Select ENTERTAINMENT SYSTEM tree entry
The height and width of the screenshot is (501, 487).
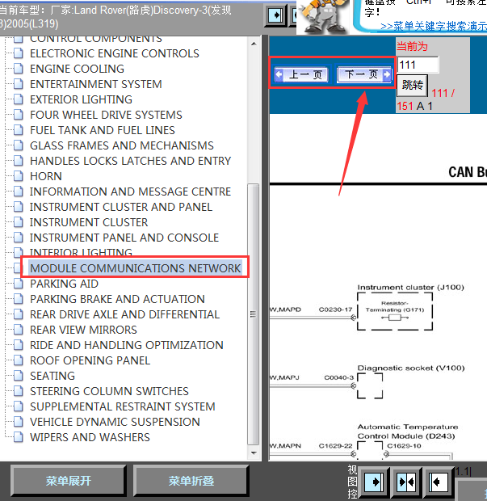coord(96,84)
